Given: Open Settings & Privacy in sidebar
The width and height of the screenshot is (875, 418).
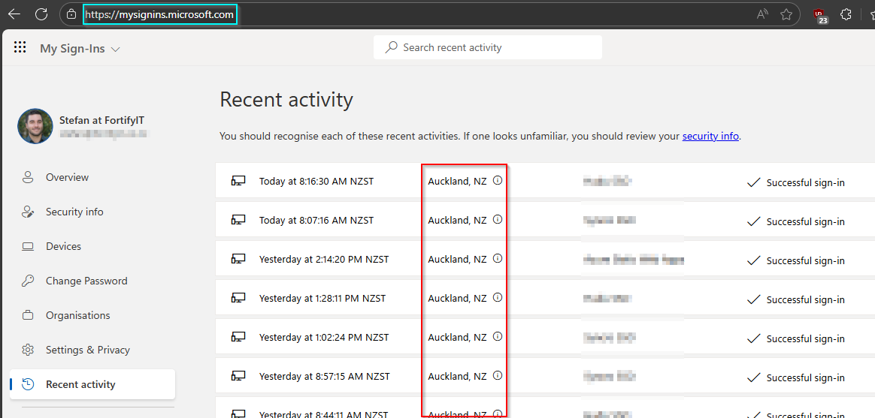Looking at the screenshot, I should 88,350.
